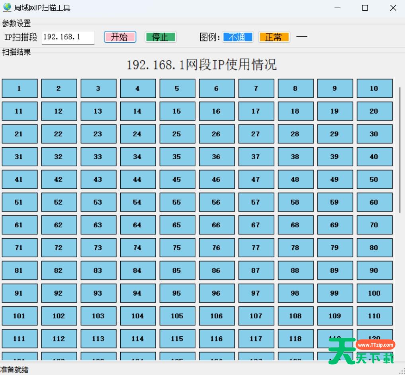Click the 停止 stop scan button
This screenshot has width=405, height=375.
click(160, 37)
